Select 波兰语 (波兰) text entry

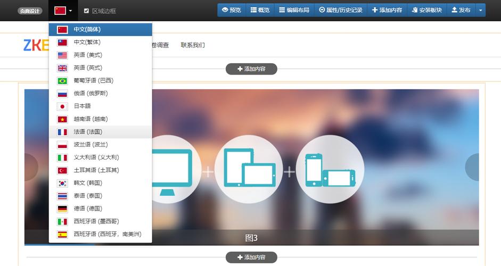tap(91, 144)
